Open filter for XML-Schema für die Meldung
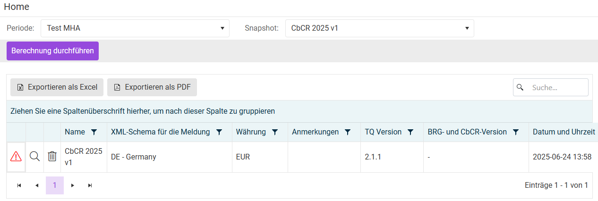The image size is (598, 201). tap(219, 132)
